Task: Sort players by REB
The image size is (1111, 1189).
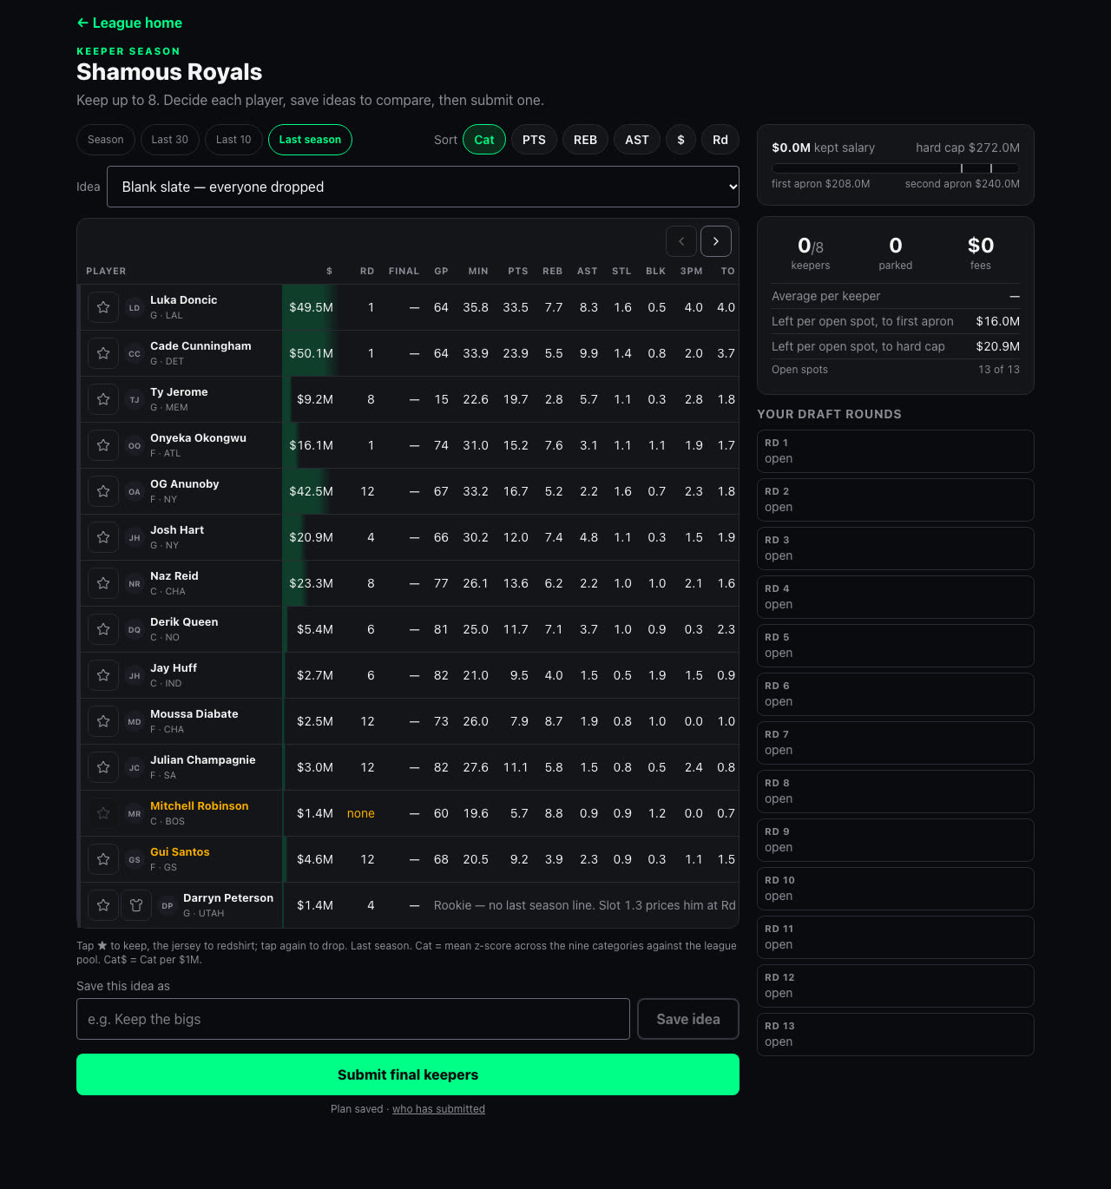Action: (x=586, y=140)
